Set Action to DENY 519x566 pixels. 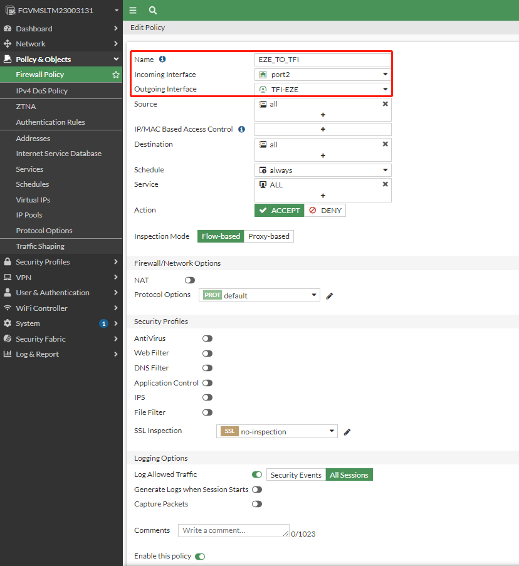(x=325, y=211)
